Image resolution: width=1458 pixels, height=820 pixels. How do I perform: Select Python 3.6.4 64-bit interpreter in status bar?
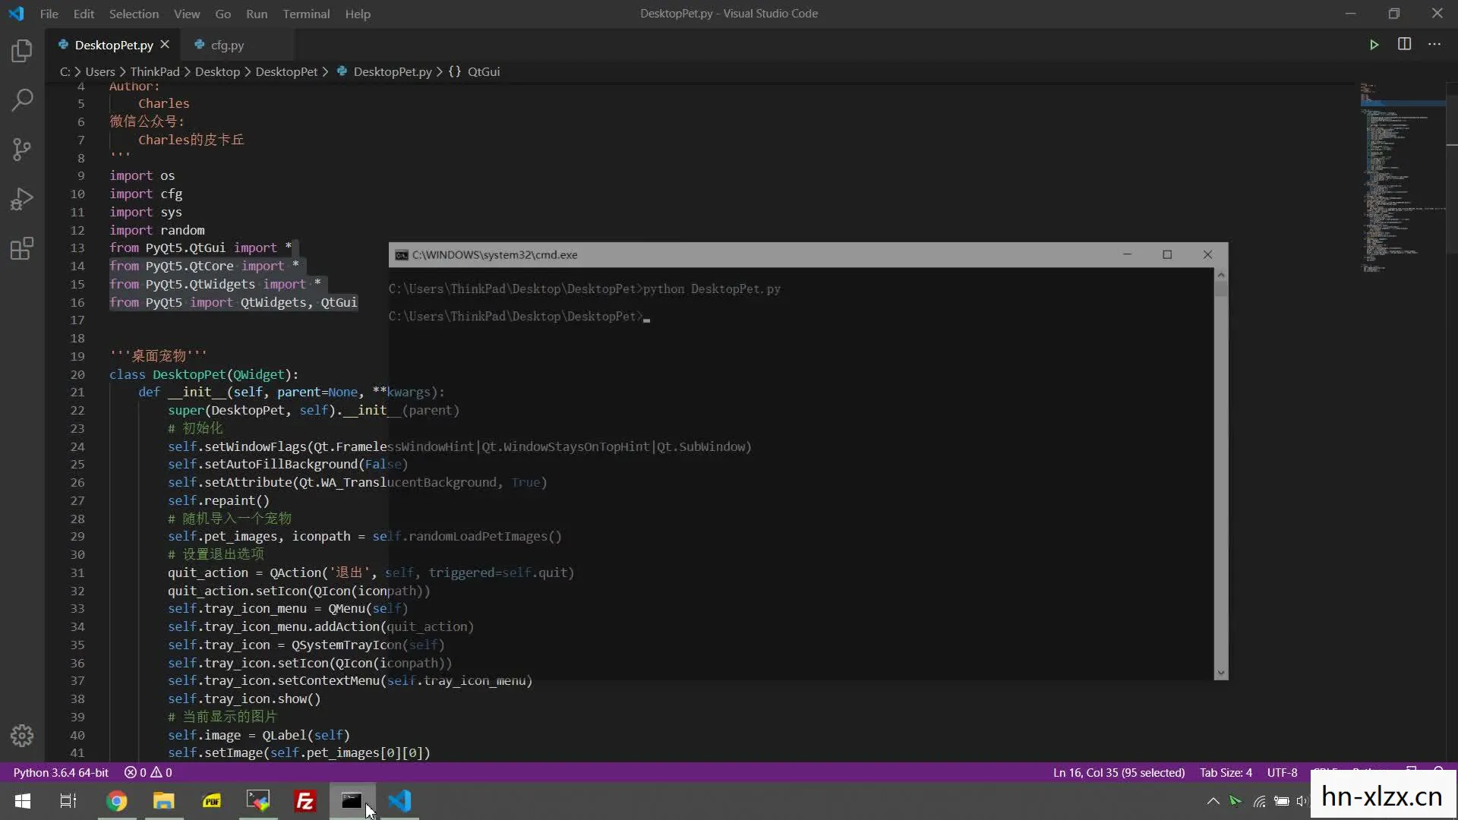61,772
